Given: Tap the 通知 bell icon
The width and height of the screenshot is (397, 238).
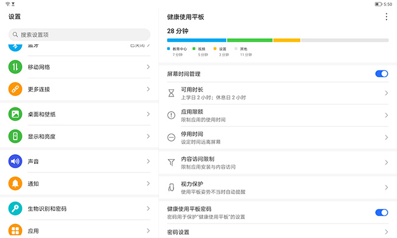Looking at the screenshot, I should 15,183.
